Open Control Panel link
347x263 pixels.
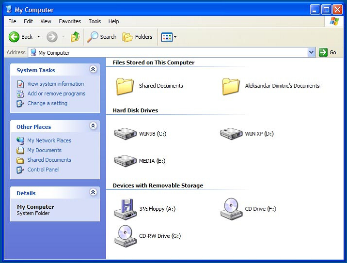click(x=43, y=170)
